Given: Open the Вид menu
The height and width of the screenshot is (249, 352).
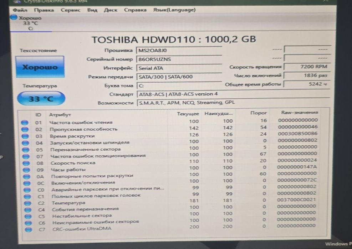Looking at the screenshot, I should (92, 10).
